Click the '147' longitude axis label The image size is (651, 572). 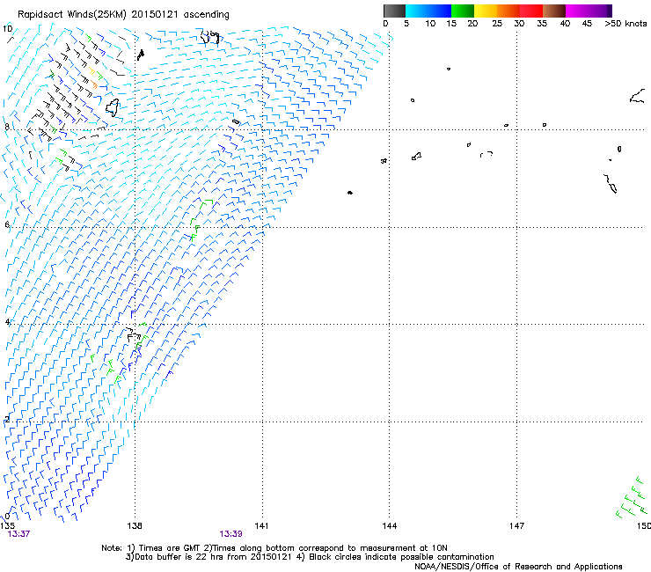pos(516,526)
